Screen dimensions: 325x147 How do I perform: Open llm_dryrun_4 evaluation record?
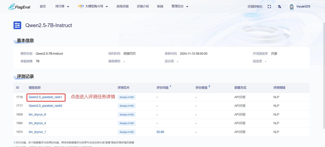pos(37,123)
